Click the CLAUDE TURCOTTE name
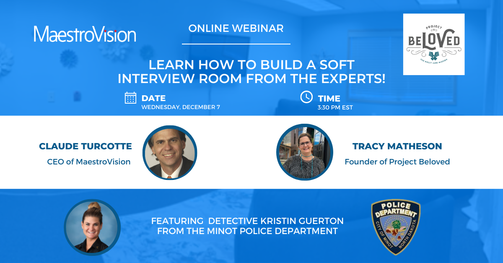503x263 pixels. [86, 146]
